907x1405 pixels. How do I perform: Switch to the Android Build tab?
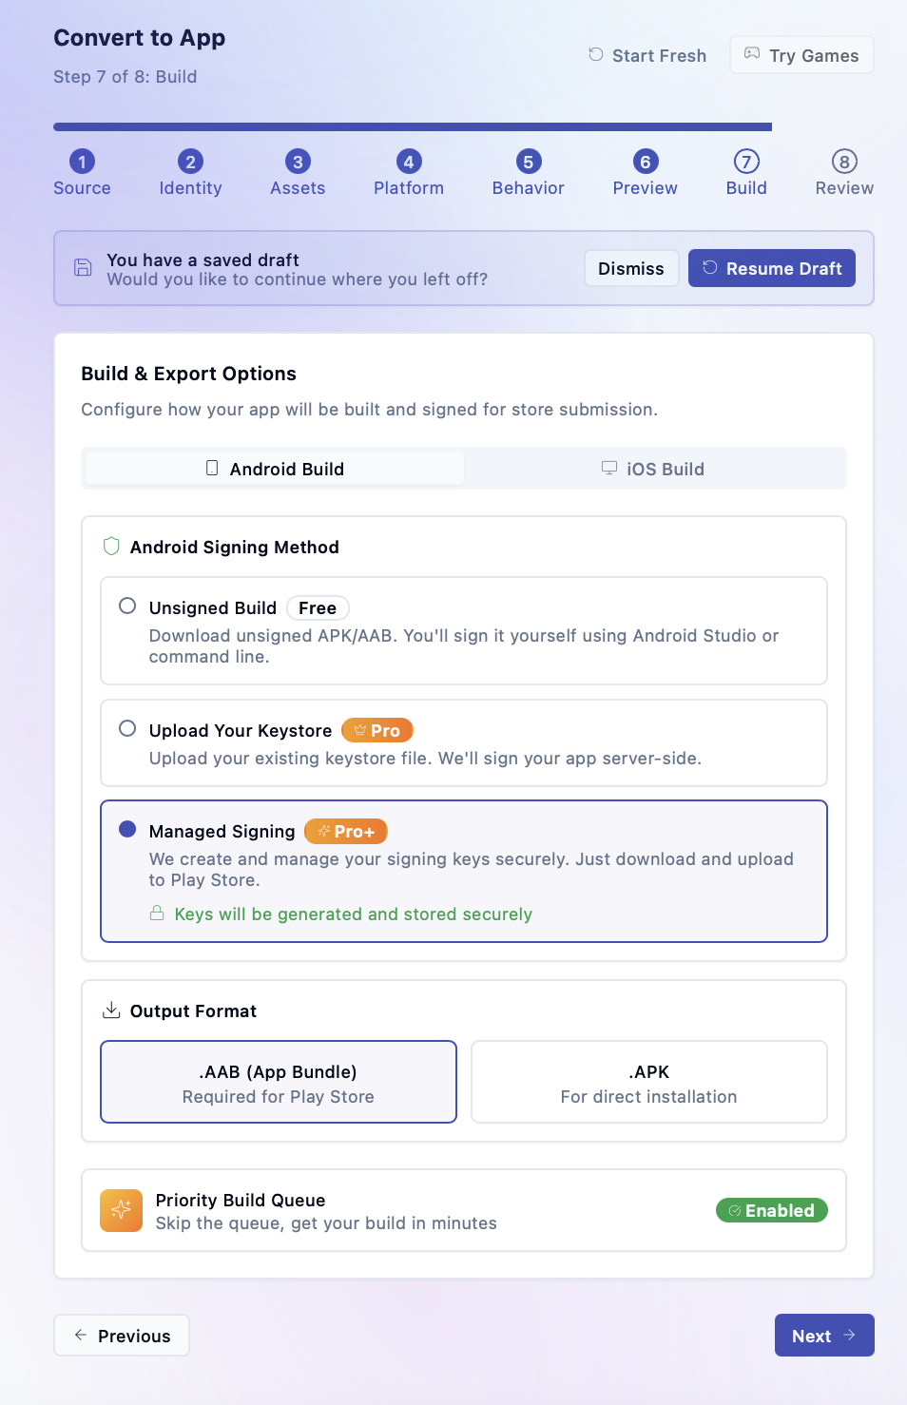(x=275, y=469)
